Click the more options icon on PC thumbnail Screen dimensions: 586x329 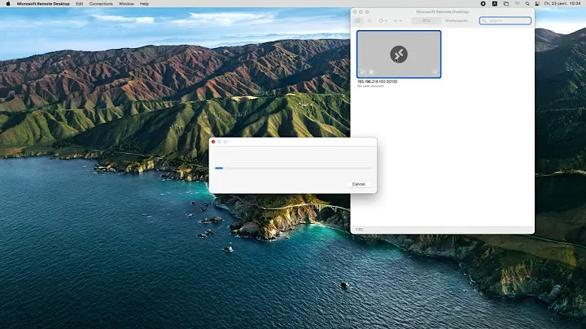tap(435, 72)
